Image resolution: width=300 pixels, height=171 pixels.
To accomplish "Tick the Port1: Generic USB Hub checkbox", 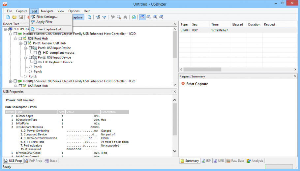I will [25, 43].
